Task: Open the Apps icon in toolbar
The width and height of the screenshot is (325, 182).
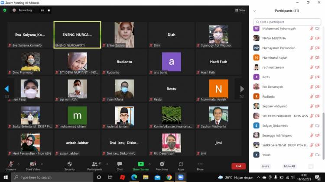Action: [181, 164]
